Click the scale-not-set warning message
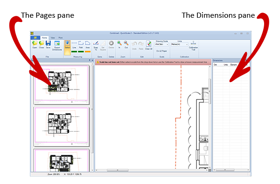The width and height of the screenshot is (280, 184). pos(153,62)
